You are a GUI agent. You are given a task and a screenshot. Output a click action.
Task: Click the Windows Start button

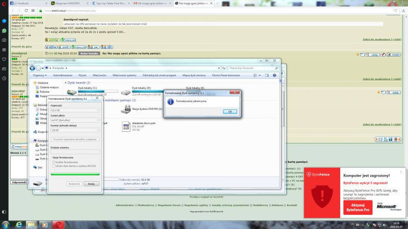(5, 224)
